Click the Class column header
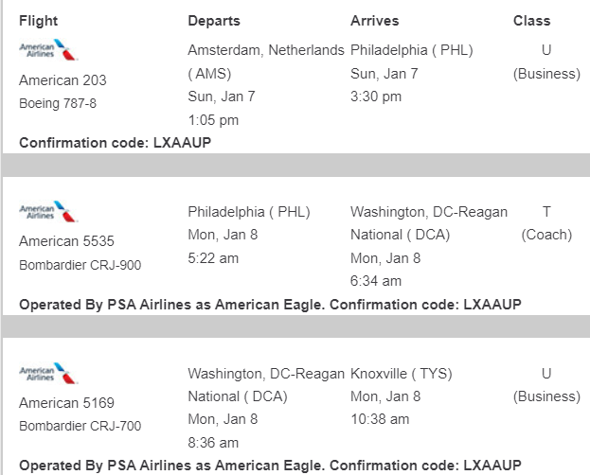This screenshot has width=590, height=475. pyautogui.click(x=531, y=21)
